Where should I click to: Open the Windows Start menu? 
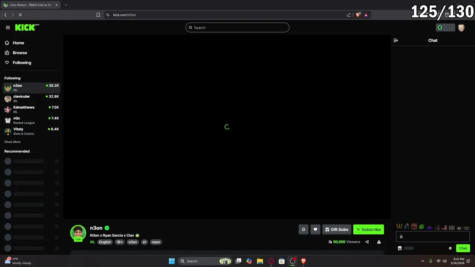tap(172, 261)
